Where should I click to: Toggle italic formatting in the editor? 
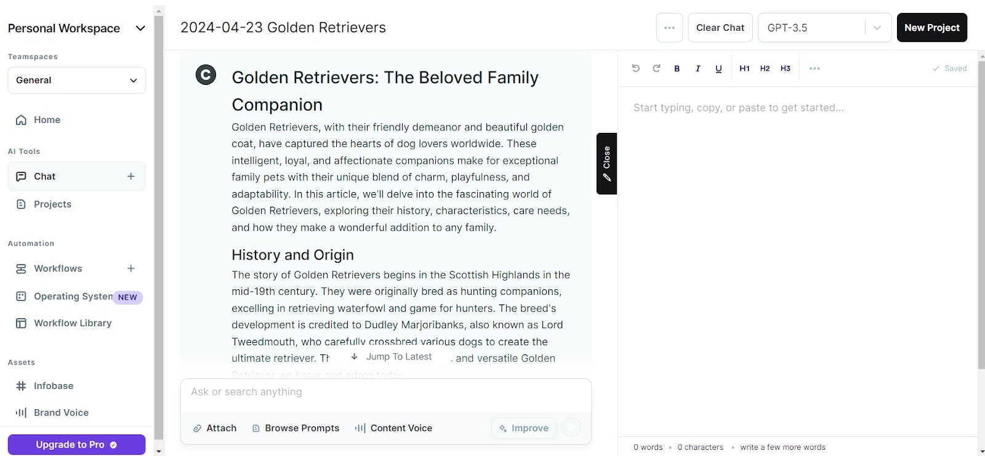point(698,68)
